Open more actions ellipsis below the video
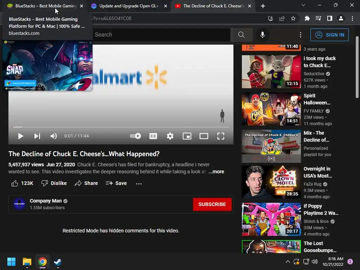360x270 pixels. click(x=139, y=184)
